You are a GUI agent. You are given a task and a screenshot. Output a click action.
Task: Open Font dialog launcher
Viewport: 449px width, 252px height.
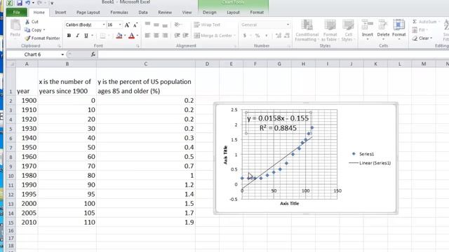[x=138, y=45]
